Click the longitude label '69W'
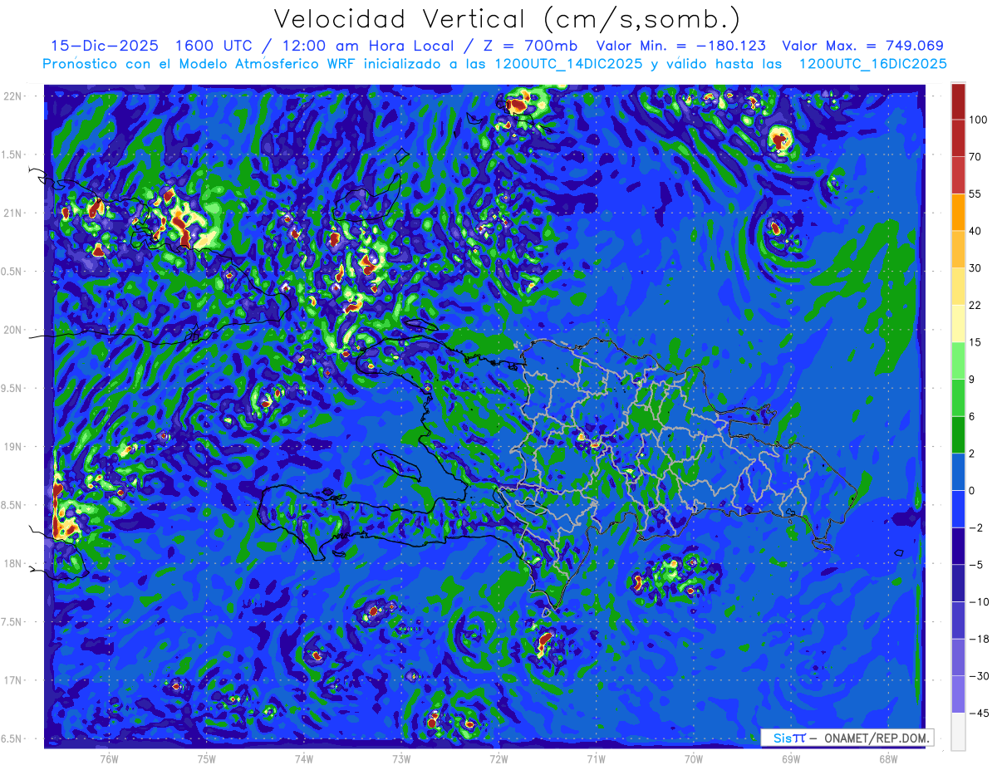 point(791,759)
